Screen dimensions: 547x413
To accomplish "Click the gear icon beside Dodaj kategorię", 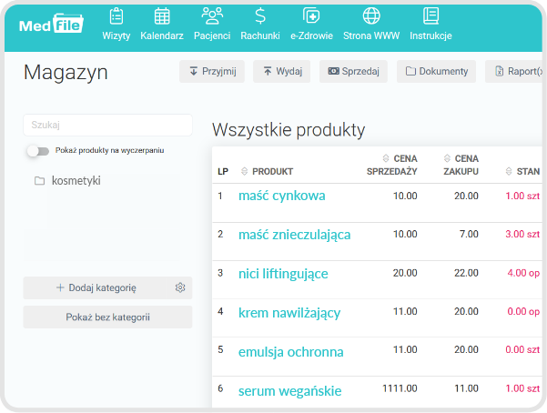I will (x=180, y=287).
